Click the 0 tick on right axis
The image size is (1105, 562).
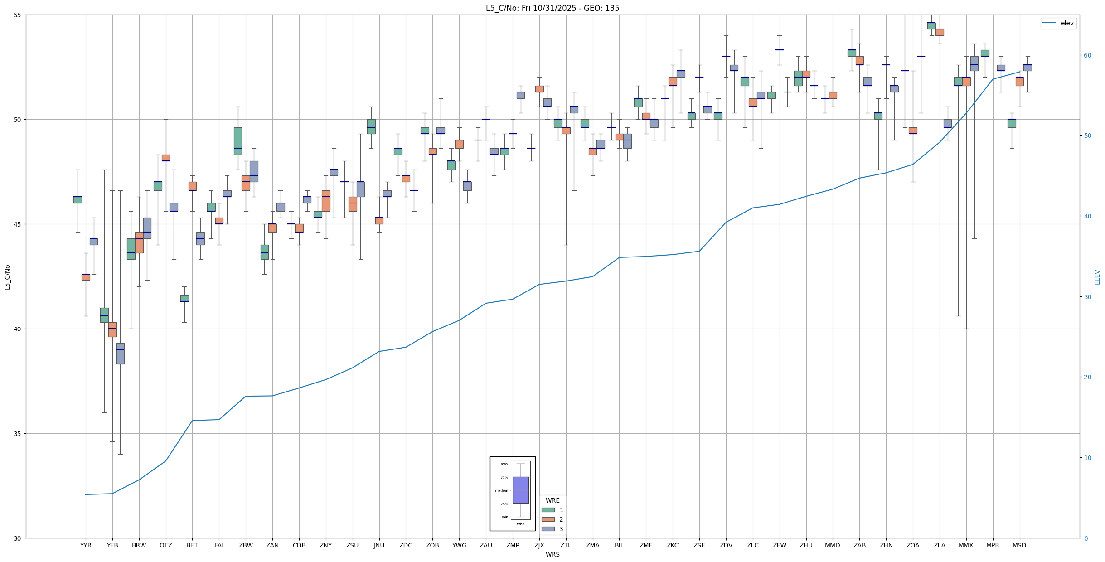1086,538
